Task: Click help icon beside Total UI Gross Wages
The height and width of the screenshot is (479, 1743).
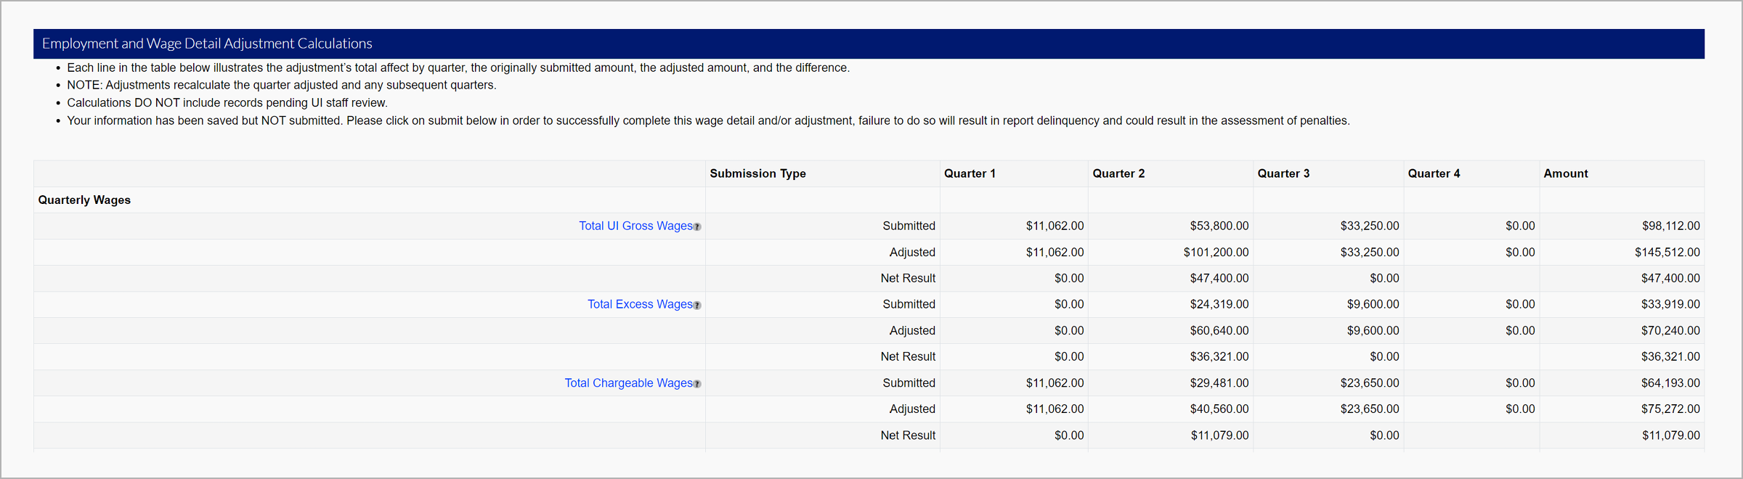Action: point(697,227)
